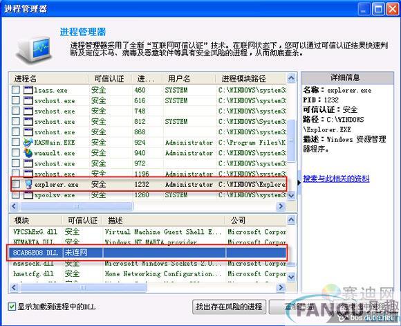This screenshot has height=326, width=401.
Task: Click process list right scroll arrow
Action: (x=281, y=206)
